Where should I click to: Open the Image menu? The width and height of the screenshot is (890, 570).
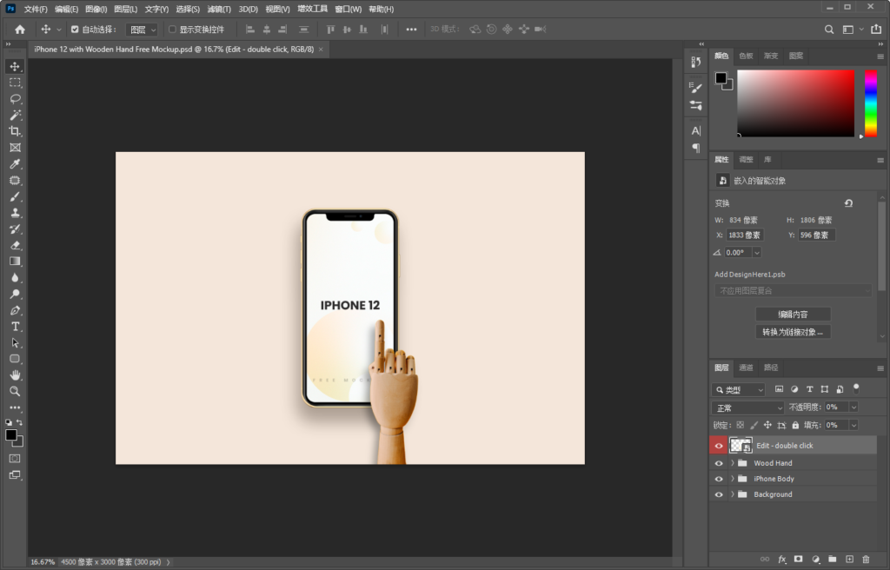(x=96, y=9)
